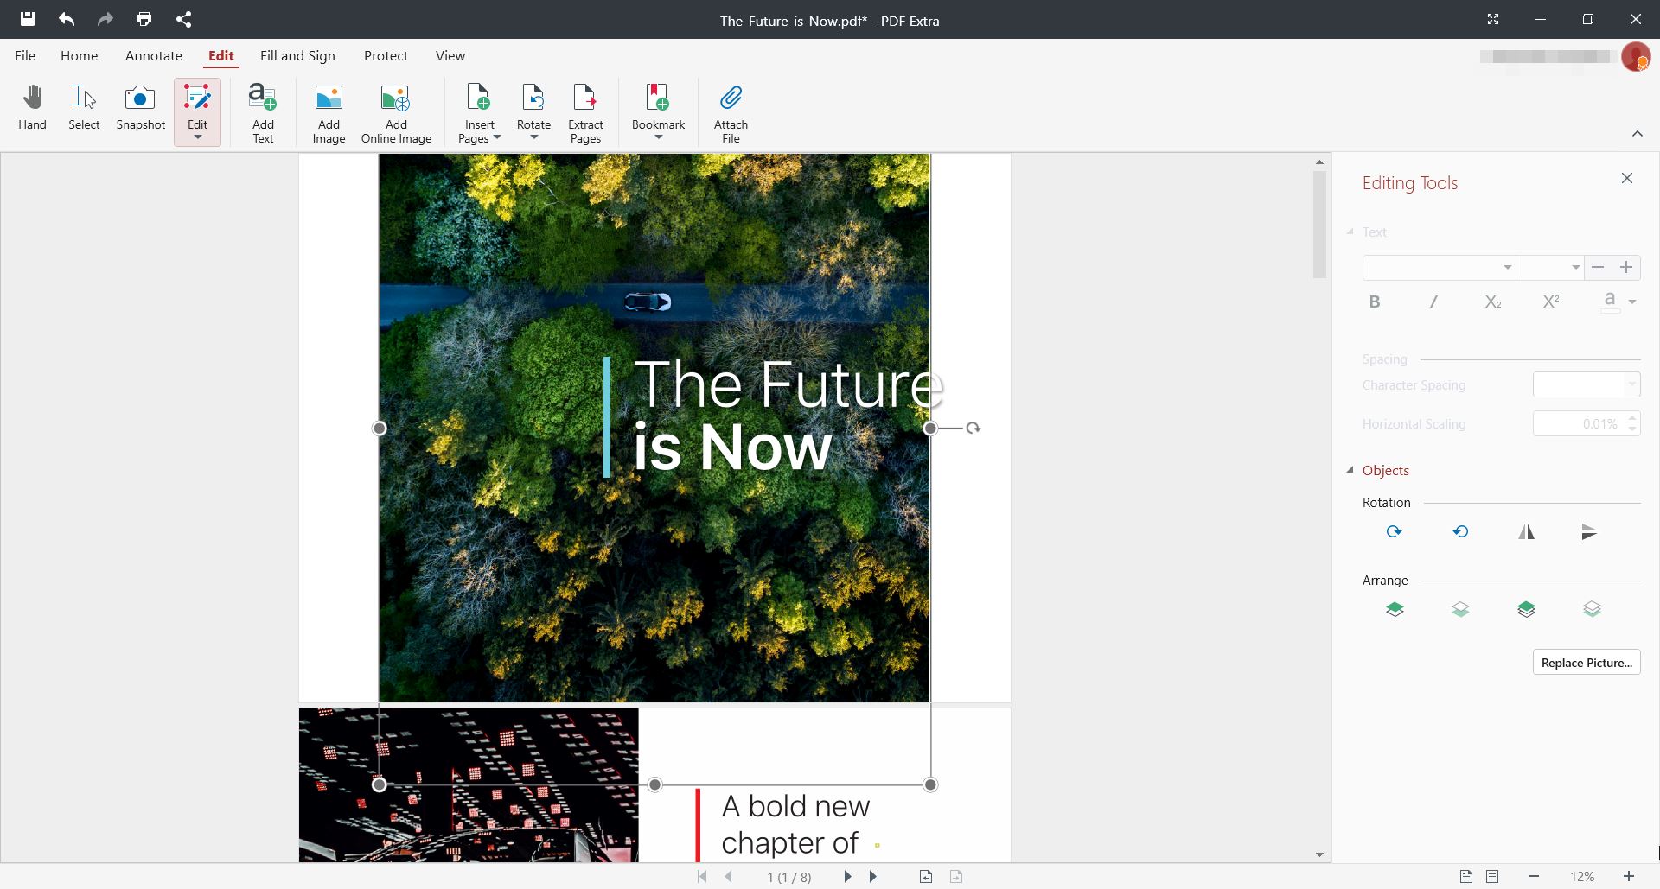
Task: Flip the selected image horizontally
Action: [1527, 531]
